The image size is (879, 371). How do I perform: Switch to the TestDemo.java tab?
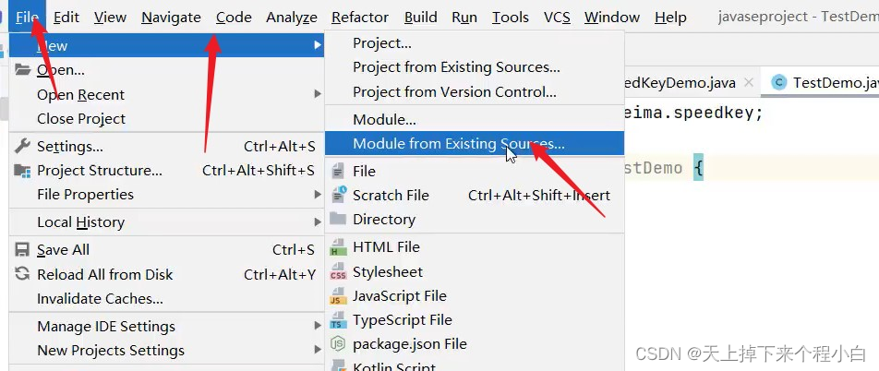tap(826, 83)
